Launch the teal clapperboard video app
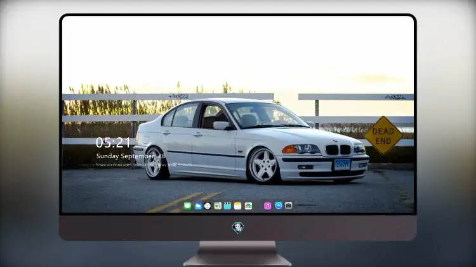Screen dimensions: 476x267 click(x=227, y=206)
